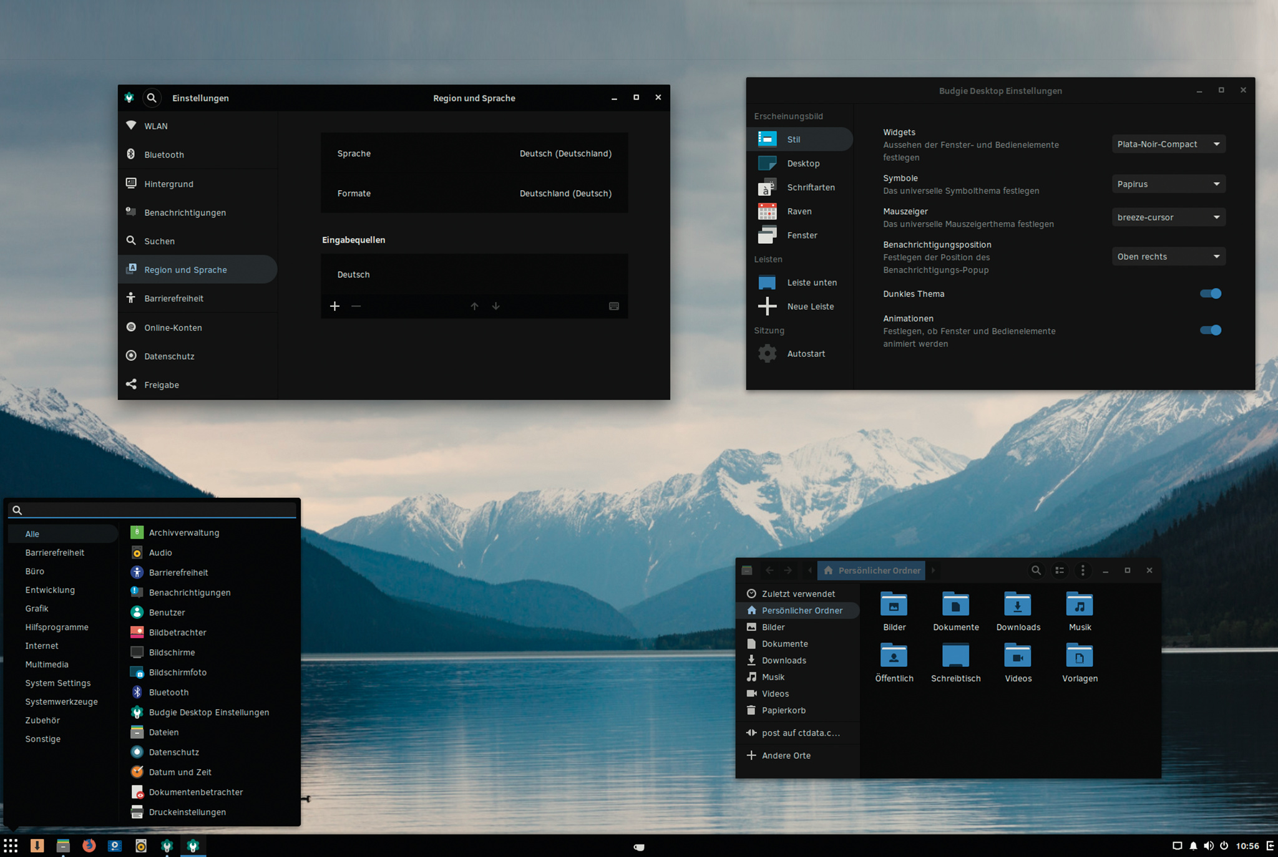Open Datenschutz in settings sidebar
Viewport: 1278px width, 857px height.
click(x=169, y=356)
